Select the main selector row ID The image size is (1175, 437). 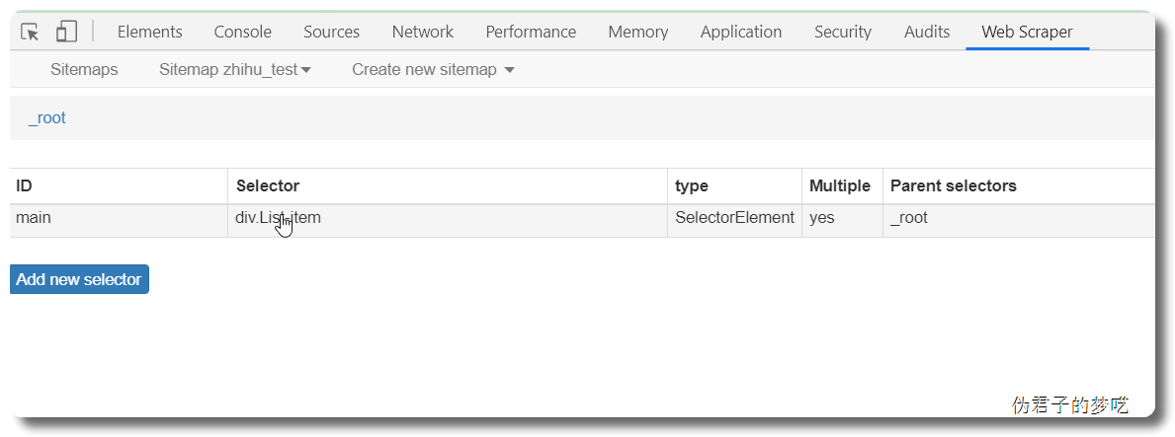[x=33, y=218]
